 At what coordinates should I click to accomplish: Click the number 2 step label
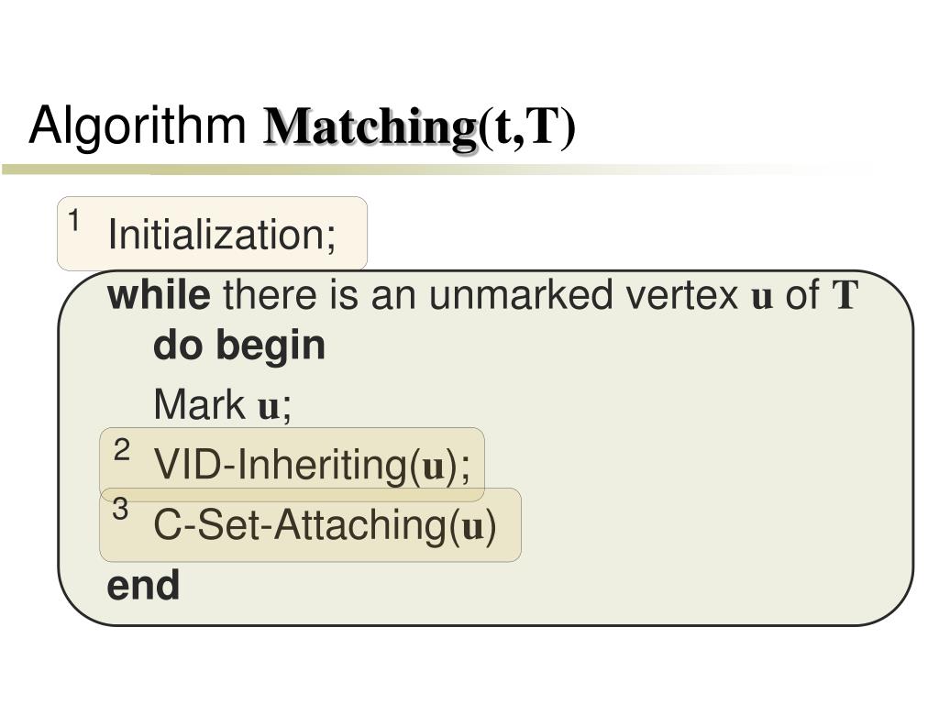[122, 449]
